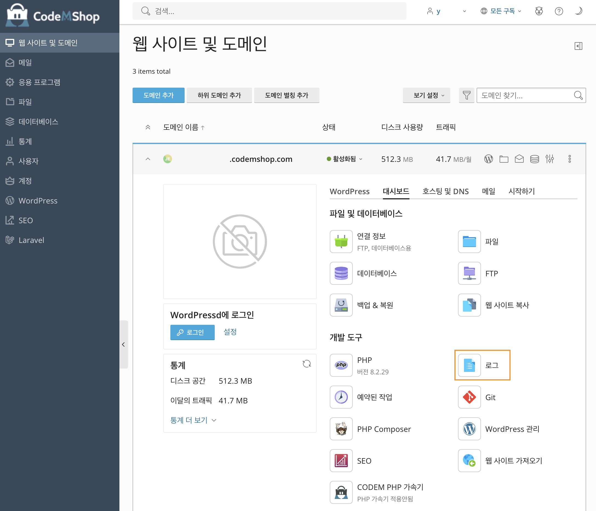
Task: Collapse the left sidebar handle
Action: (124, 344)
